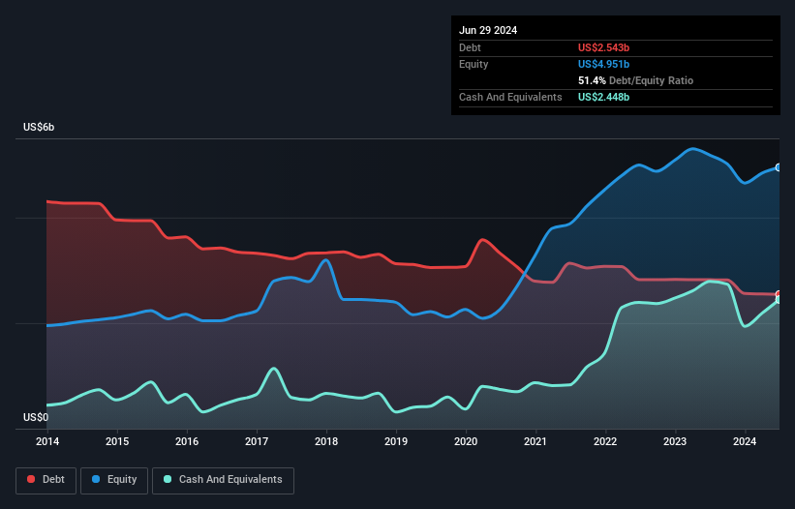Click the 2019 x-axis label

396,441
